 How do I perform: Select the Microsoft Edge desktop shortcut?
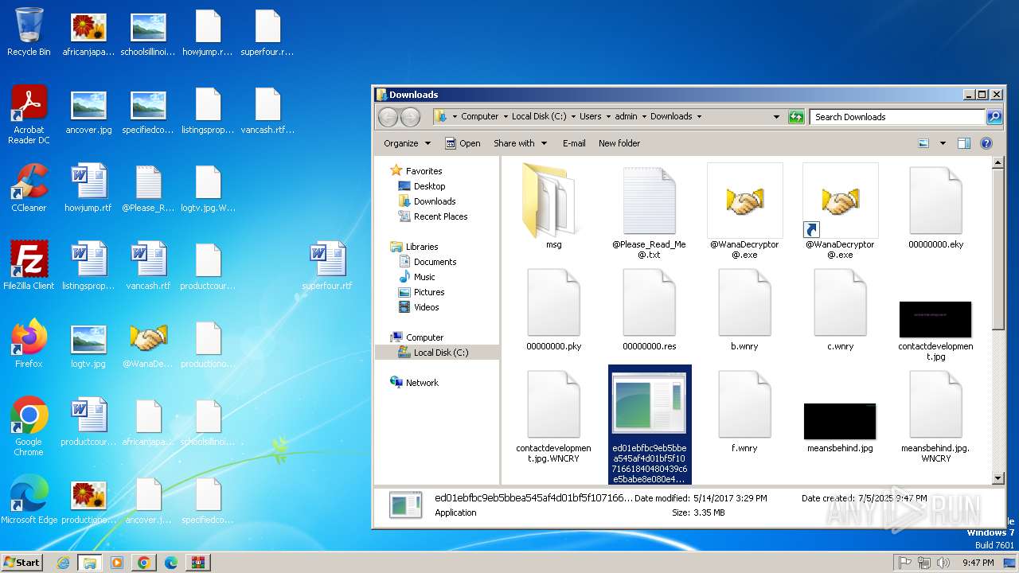[29, 500]
